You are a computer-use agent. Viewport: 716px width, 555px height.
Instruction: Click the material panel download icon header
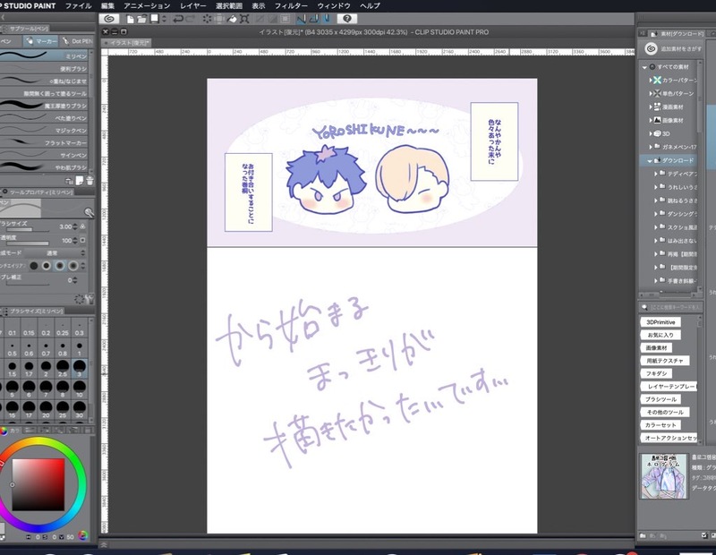[x=654, y=33]
